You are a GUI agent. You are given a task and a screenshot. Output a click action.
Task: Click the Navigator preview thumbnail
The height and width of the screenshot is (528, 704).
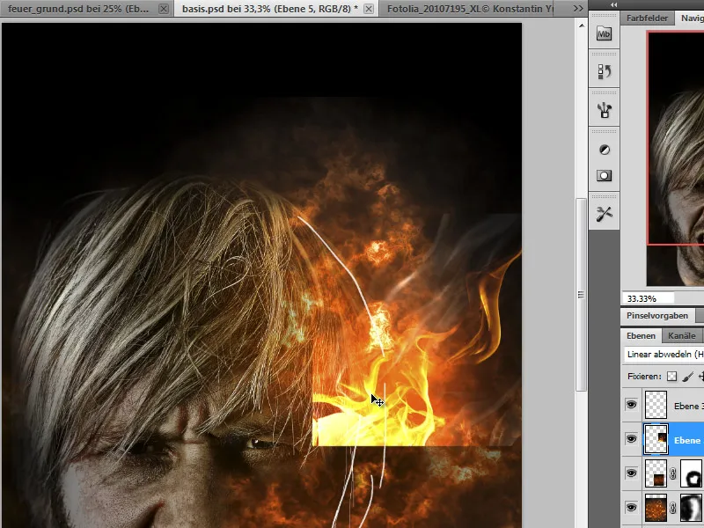click(x=675, y=158)
